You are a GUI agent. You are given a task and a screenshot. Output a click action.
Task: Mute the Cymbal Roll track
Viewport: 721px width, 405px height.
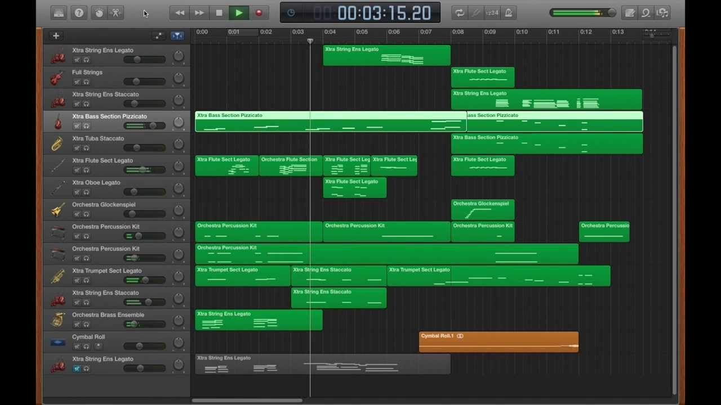[x=77, y=346]
